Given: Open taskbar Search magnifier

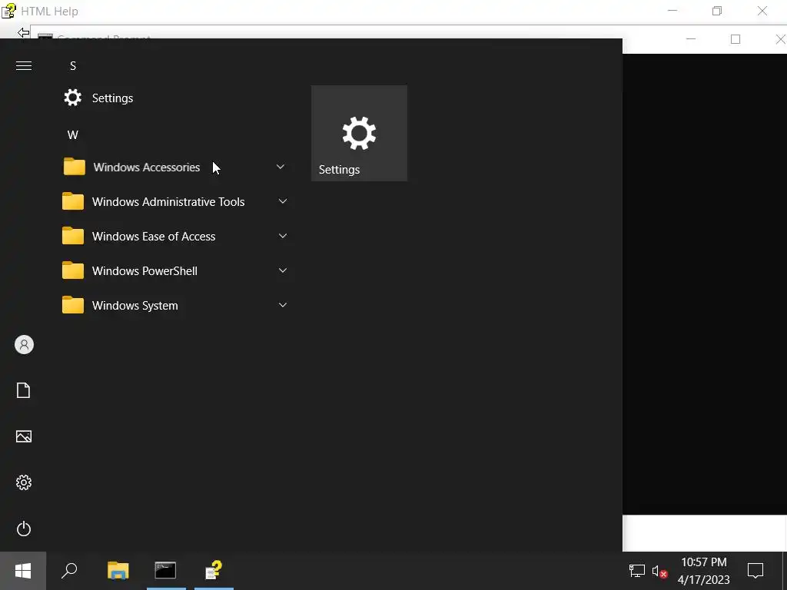Looking at the screenshot, I should tap(69, 571).
